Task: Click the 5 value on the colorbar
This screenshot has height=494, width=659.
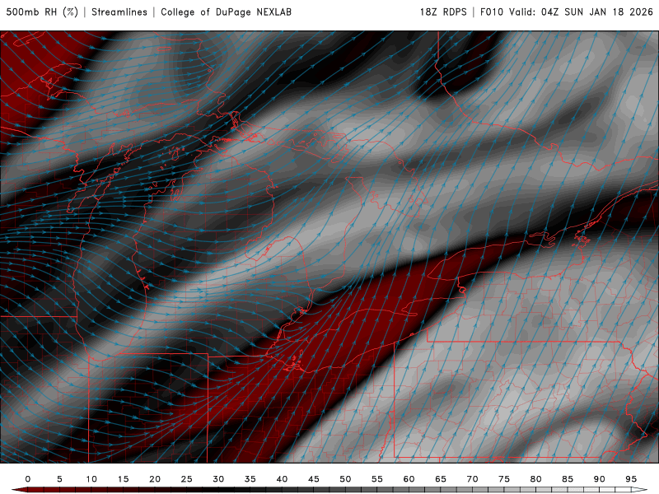Action: point(59,479)
